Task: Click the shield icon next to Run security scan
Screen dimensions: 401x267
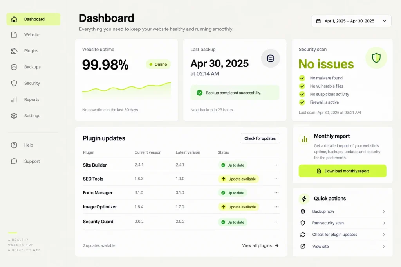Action: pyautogui.click(x=303, y=223)
